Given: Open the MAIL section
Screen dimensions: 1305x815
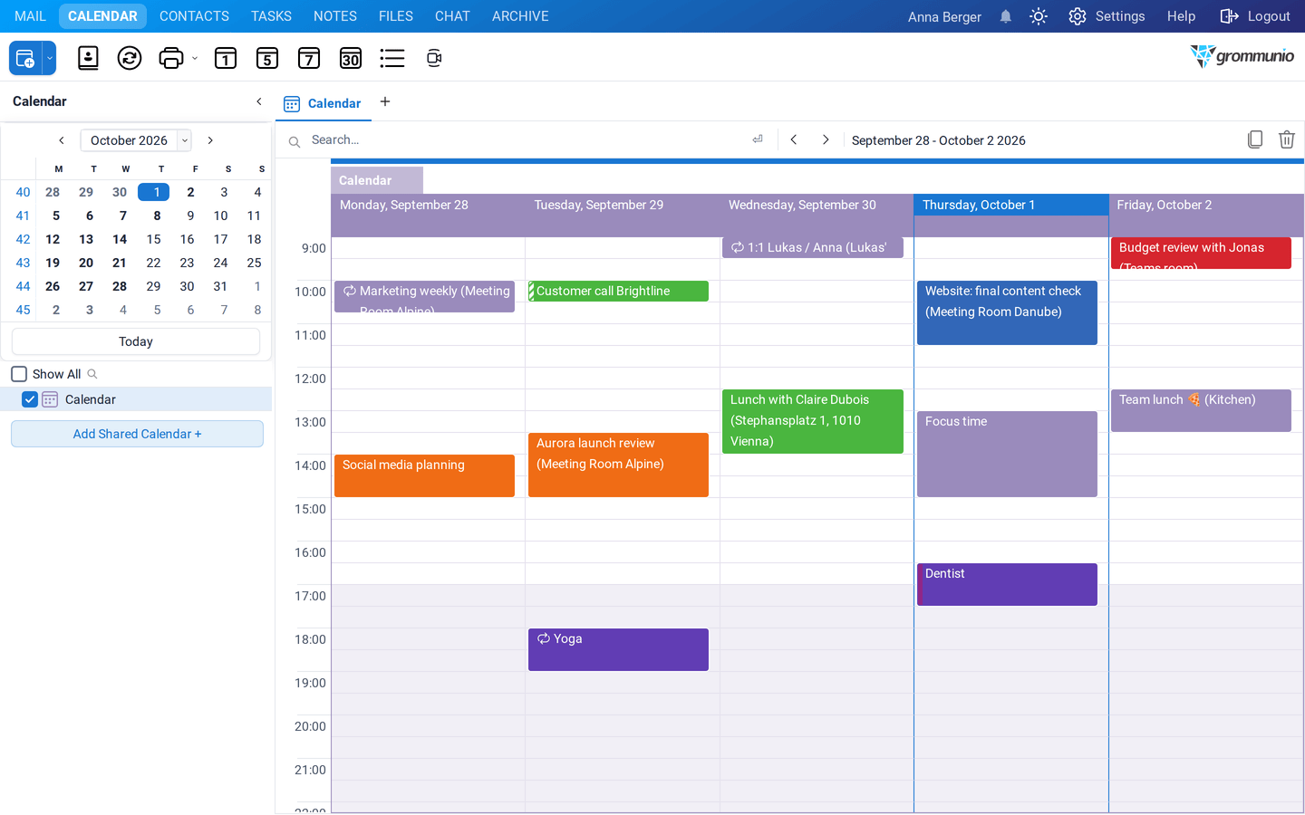Looking at the screenshot, I should [30, 16].
